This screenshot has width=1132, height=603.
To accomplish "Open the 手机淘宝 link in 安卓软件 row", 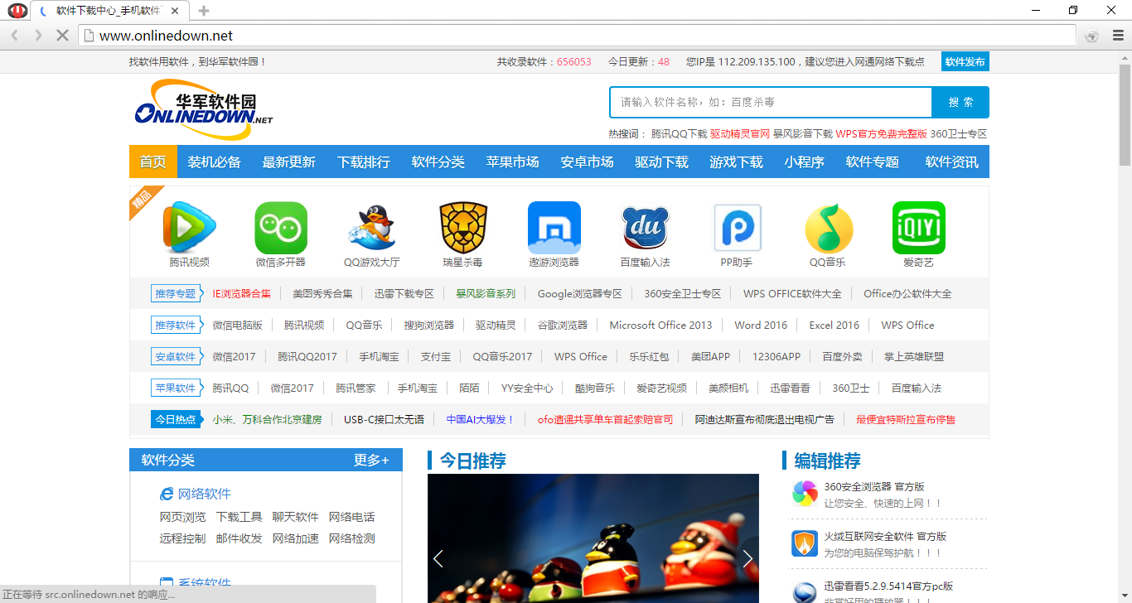I will coord(379,356).
